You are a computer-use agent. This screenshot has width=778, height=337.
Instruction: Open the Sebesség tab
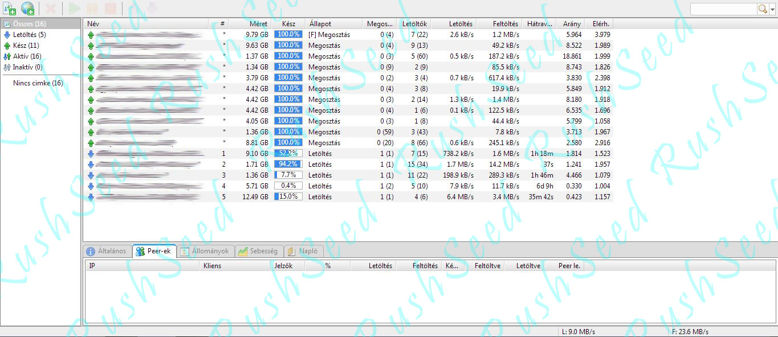[x=258, y=251]
